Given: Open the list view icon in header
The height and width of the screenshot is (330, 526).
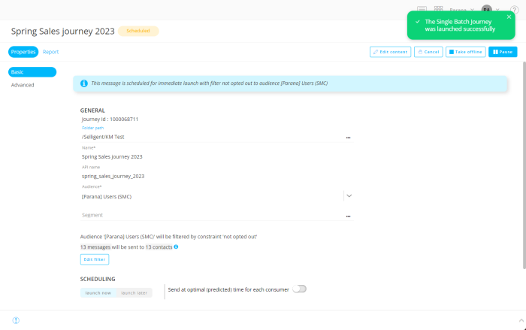Looking at the screenshot, I should click(422, 9).
